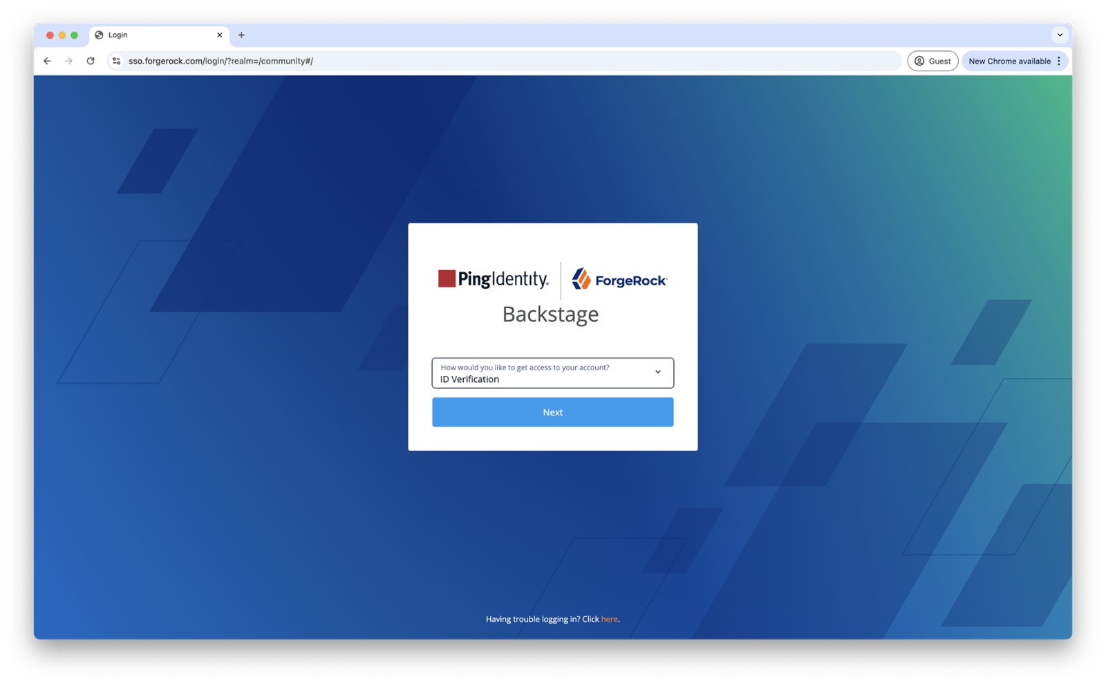Click the ForgeRock logo
1106x684 pixels.
619,279
